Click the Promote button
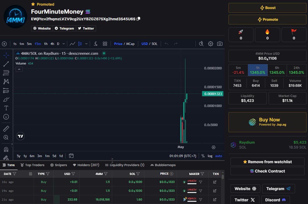The image size is (308, 204). click(x=267, y=19)
